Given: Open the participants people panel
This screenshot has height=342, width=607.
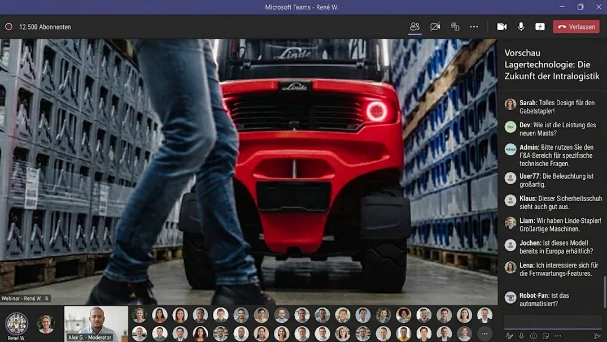Looking at the screenshot, I should (x=414, y=27).
